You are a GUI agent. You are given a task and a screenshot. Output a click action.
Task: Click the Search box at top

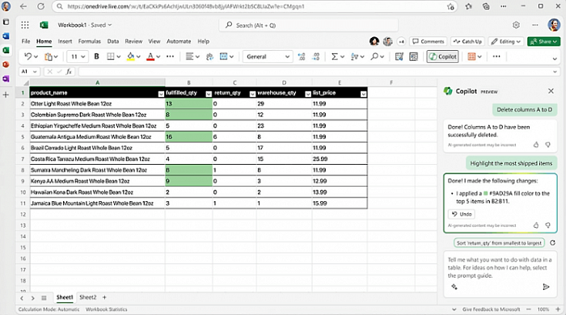(x=309, y=25)
